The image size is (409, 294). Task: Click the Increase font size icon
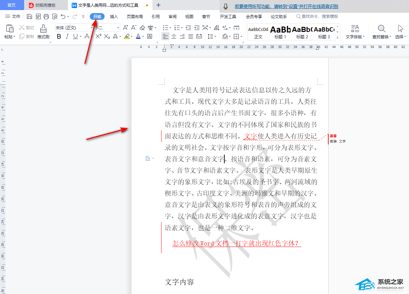coord(125,28)
